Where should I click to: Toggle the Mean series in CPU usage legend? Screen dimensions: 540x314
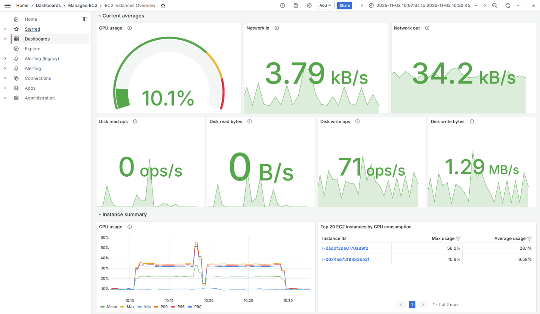[111, 307]
